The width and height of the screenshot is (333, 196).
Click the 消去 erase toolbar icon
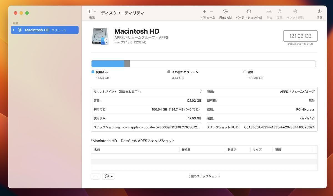269,11
